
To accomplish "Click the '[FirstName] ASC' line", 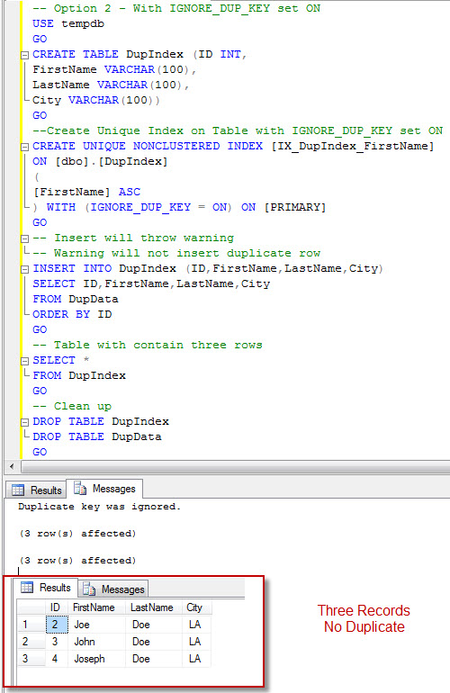I will [x=86, y=192].
